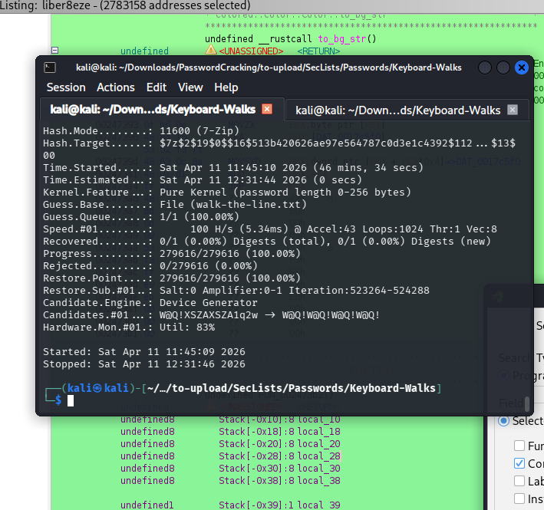This screenshot has height=510, width=544.
Task: Close the terminal window with blue X
Action: coord(522,67)
